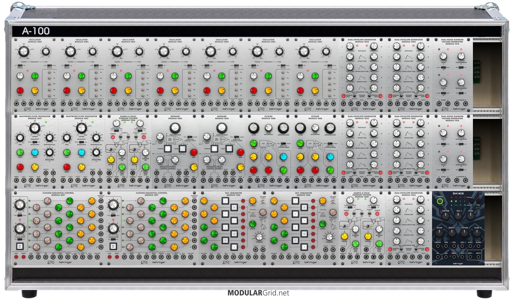This screenshot has width=517, height=299.
Task: Select the OUT R jack on Skies
Action: [x=478, y=258]
